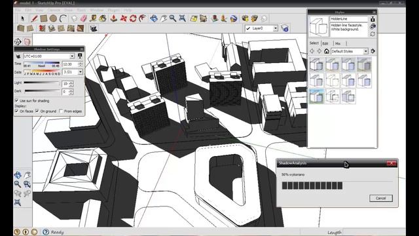
Task: Select the Sandbox Drape tool
Action: (x=61, y=28)
